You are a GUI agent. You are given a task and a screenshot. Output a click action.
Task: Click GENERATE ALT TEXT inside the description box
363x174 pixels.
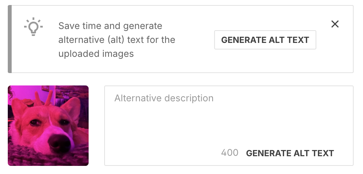(290, 153)
